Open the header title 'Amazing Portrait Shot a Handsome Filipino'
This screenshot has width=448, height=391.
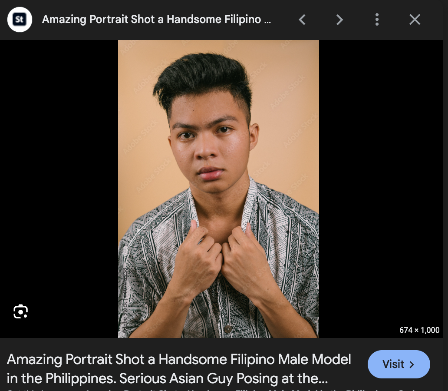point(156,20)
